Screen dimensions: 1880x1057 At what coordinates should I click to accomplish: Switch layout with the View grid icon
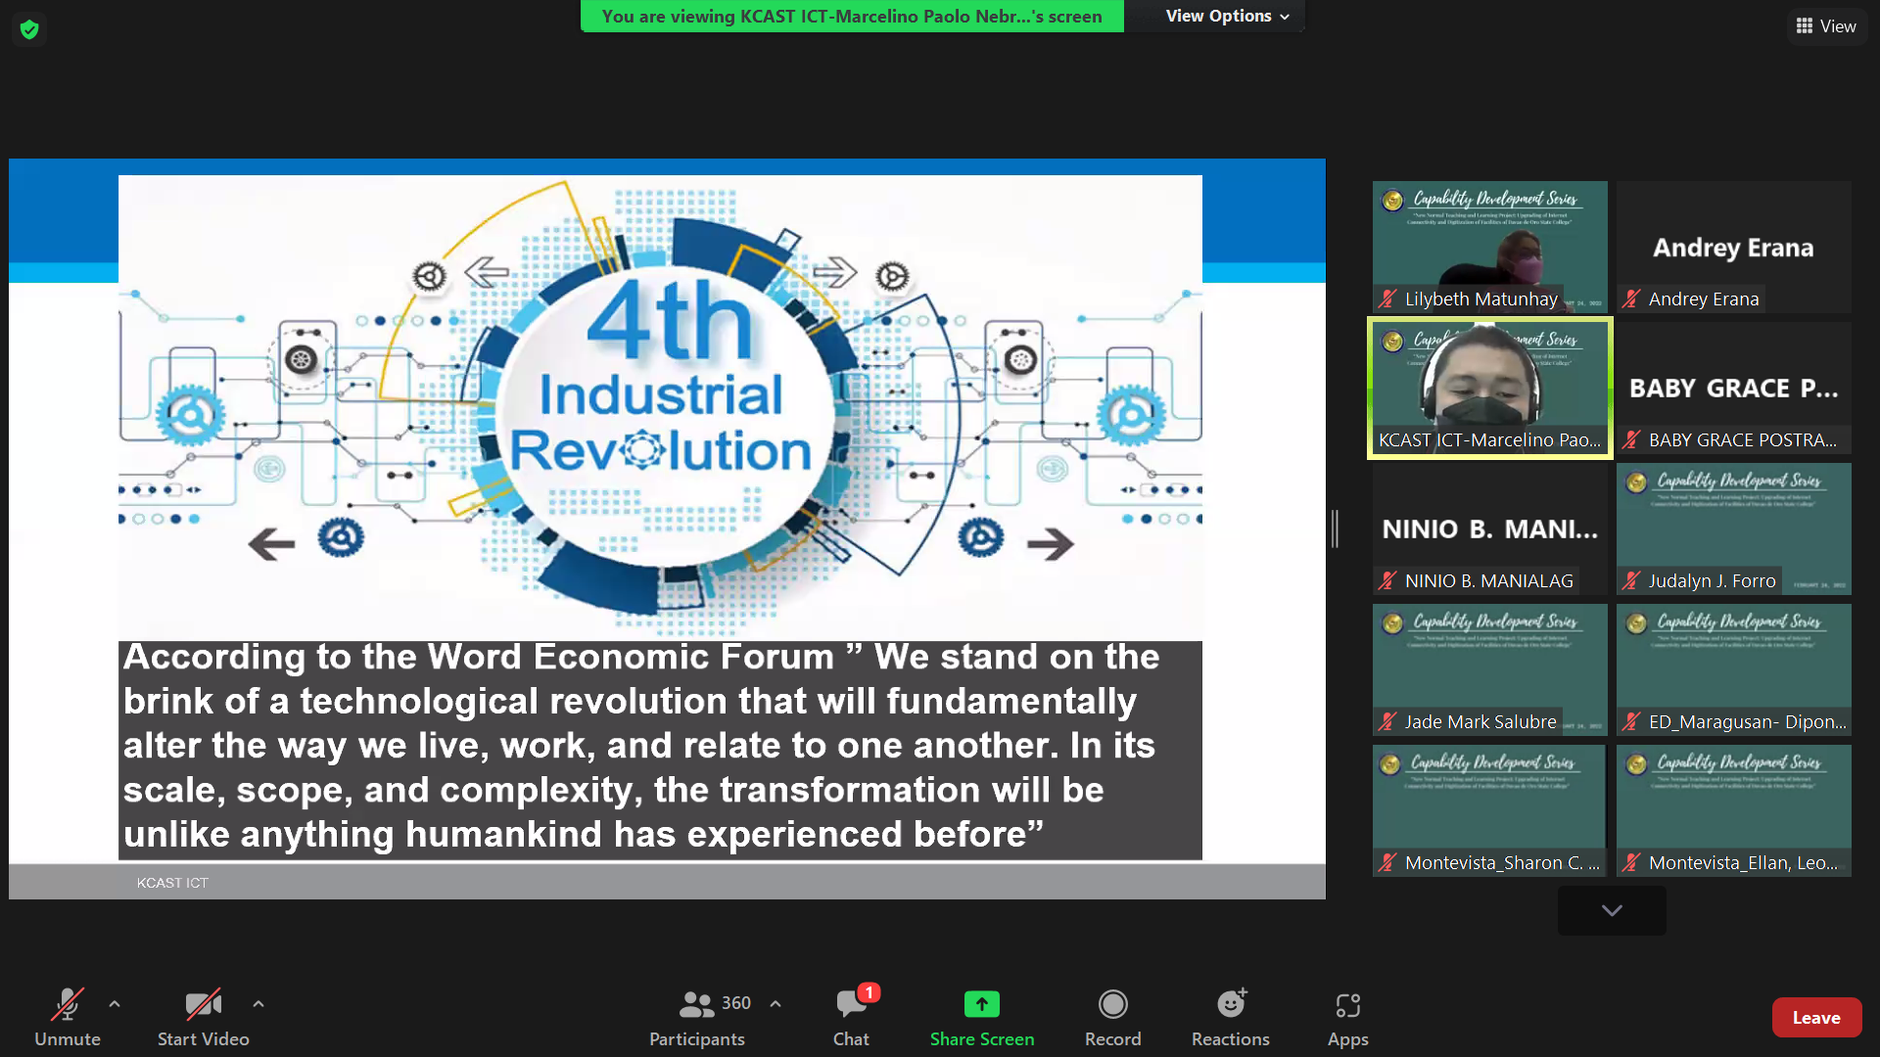(x=1825, y=26)
